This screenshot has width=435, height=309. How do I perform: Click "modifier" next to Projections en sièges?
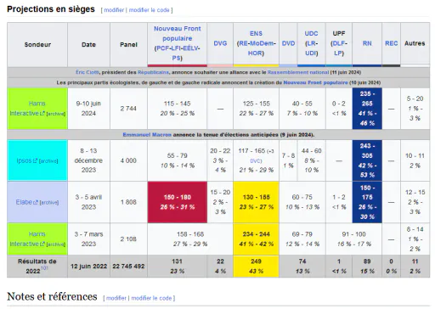tap(114, 10)
